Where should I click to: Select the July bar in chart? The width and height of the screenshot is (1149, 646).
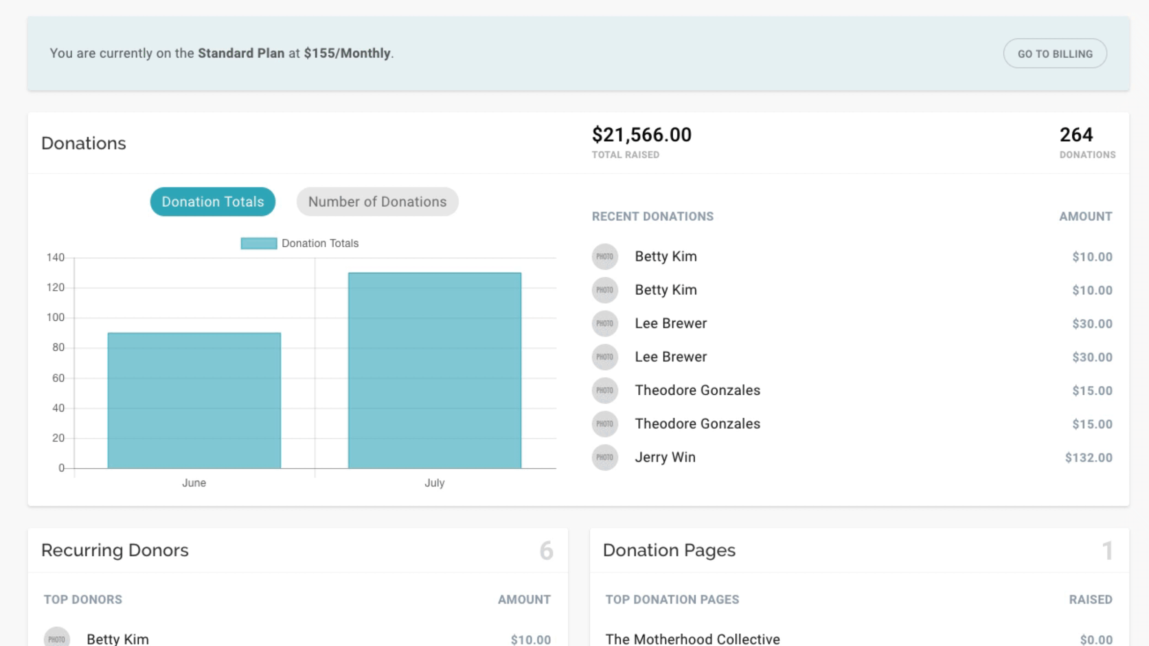click(435, 371)
